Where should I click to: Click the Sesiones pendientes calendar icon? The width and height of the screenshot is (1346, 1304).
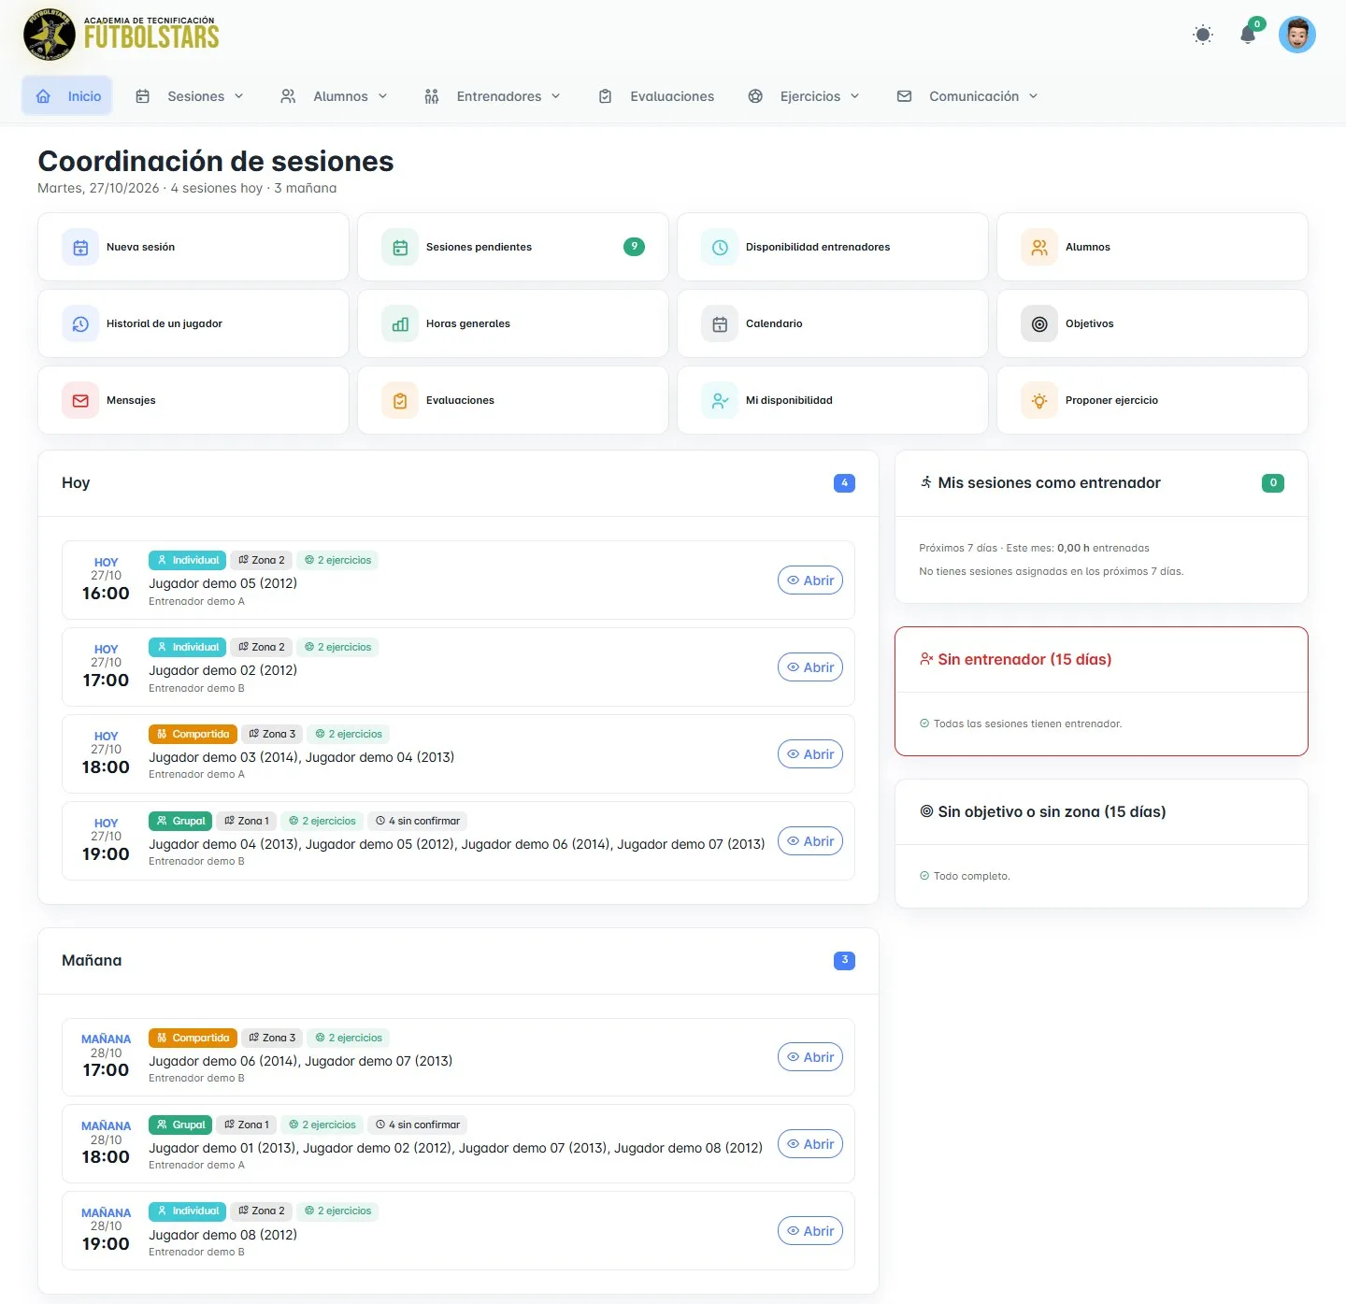pyautogui.click(x=400, y=248)
